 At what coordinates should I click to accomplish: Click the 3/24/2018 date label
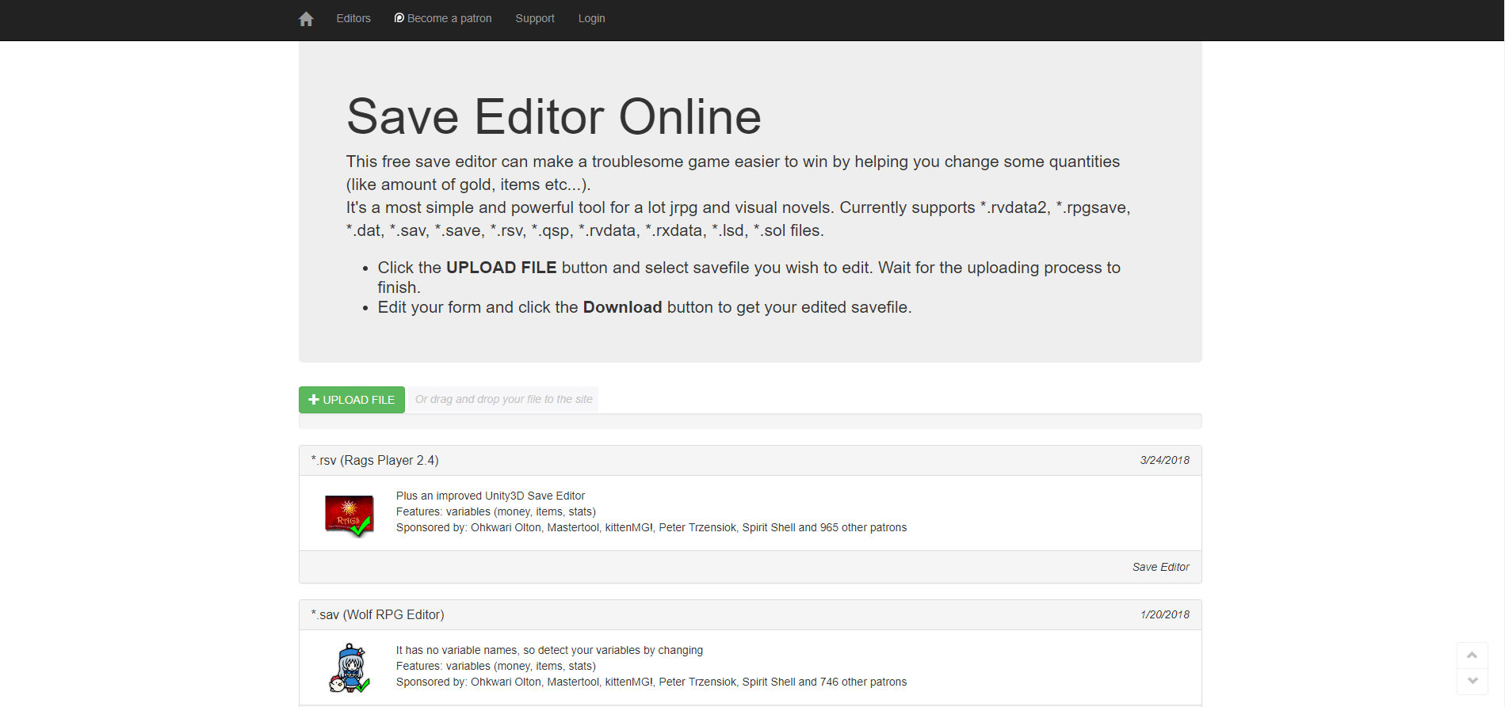coord(1164,460)
